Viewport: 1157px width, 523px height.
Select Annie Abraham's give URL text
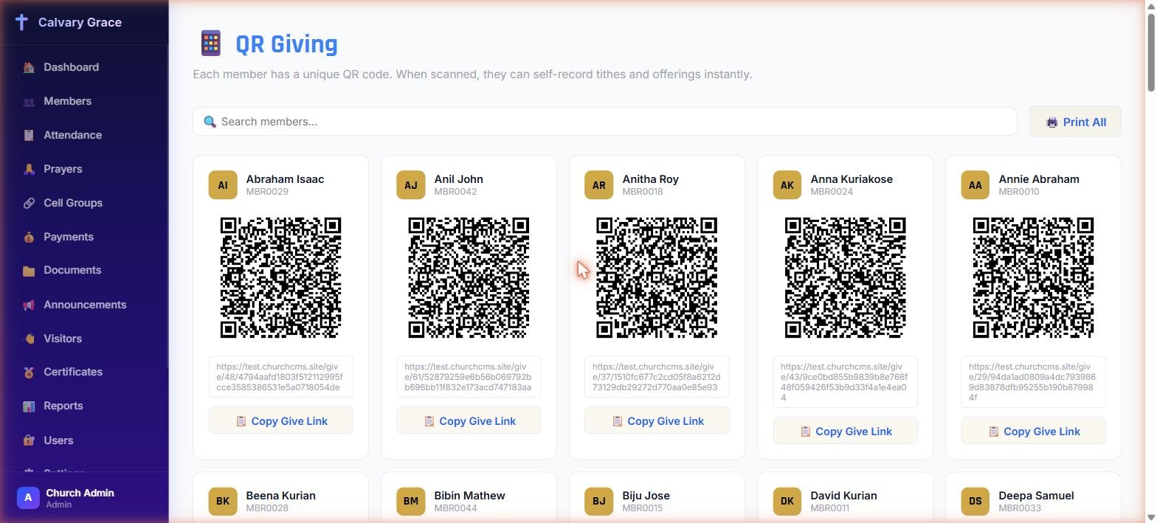1033,382
